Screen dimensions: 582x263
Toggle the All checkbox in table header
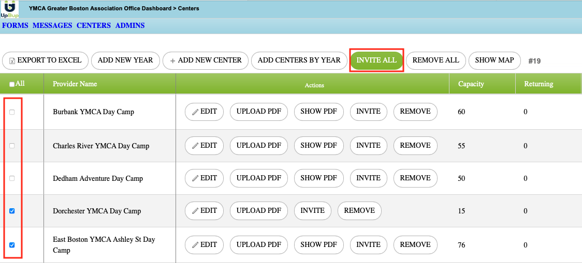point(12,84)
